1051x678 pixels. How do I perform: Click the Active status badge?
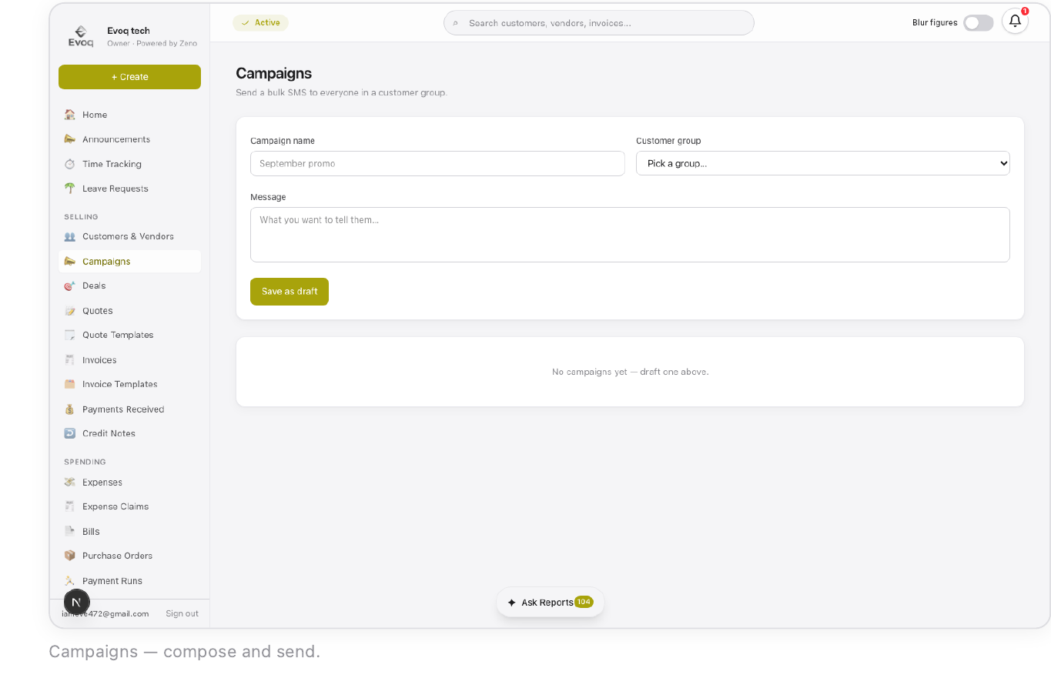point(260,23)
